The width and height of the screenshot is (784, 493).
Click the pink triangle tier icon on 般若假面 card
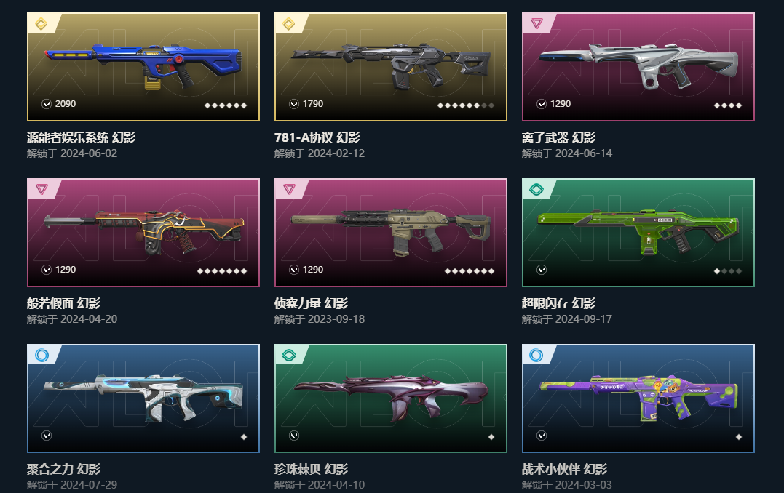41,189
